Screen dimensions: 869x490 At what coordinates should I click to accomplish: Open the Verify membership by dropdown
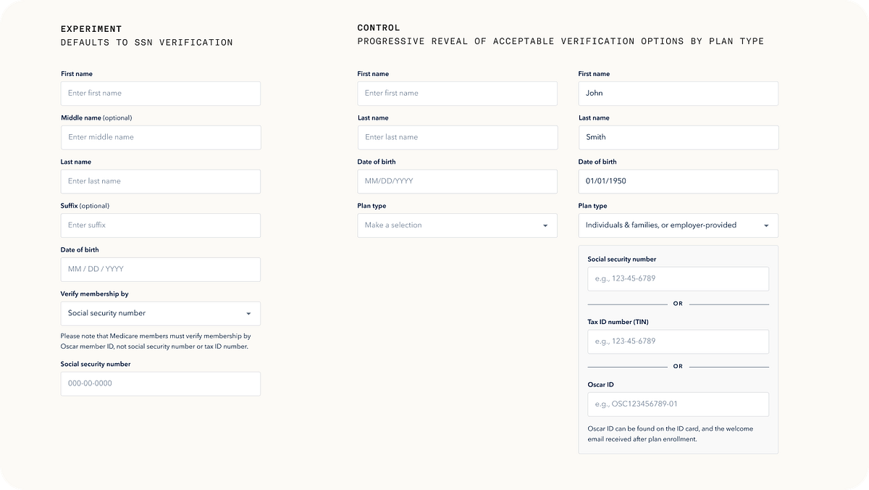[160, 313]
